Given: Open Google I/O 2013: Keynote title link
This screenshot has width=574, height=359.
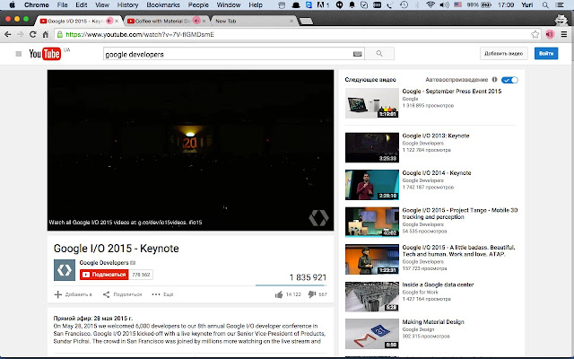Looking at the screenshot, I should (436, 136).
